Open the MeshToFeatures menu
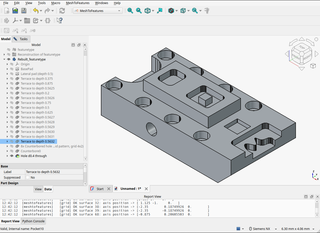Image resolution: width=320 pixels, height=233 pixels. (78, 3)
